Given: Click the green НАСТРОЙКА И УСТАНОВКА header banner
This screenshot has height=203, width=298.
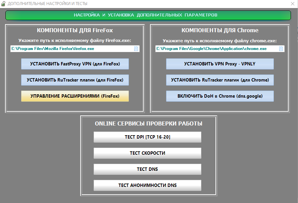Looking at the screenshot, I should click(x=148, y=15).
